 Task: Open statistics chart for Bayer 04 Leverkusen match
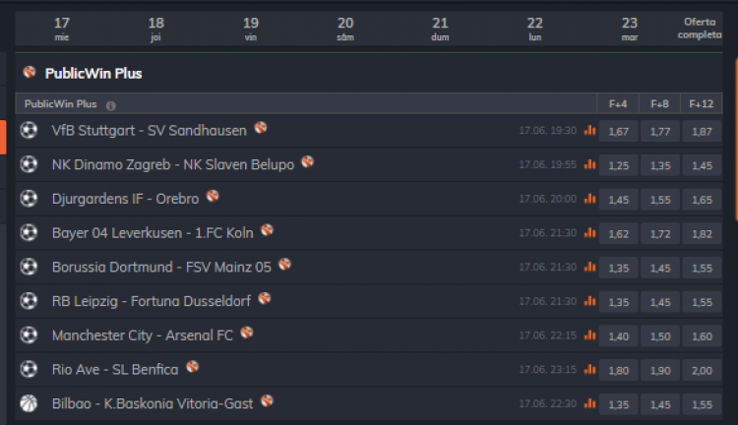click(x=590, y=233)
